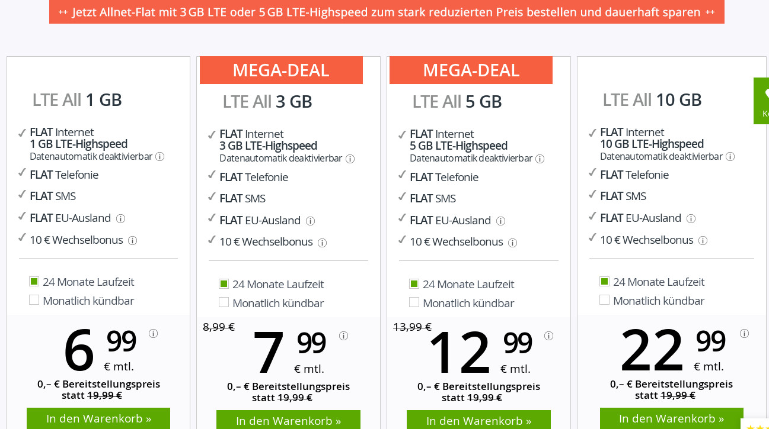The image size is (769, 429).
Task: Choose 24 Monate Laufzeit for LTE All 5 GB
Action: tap(414, 284)
